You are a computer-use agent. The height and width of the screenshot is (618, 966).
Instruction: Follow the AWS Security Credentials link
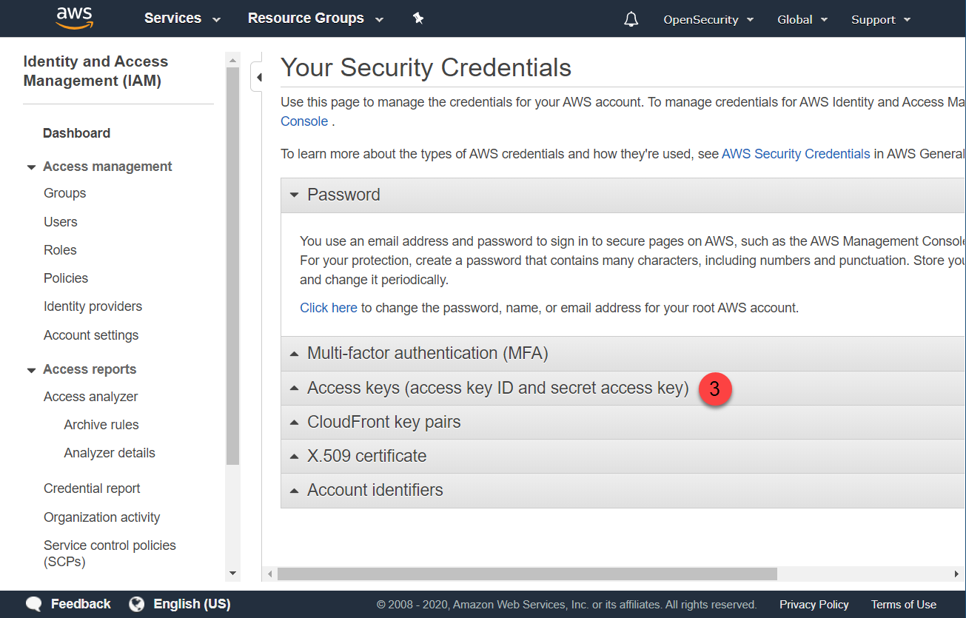(x=796, y=154)
